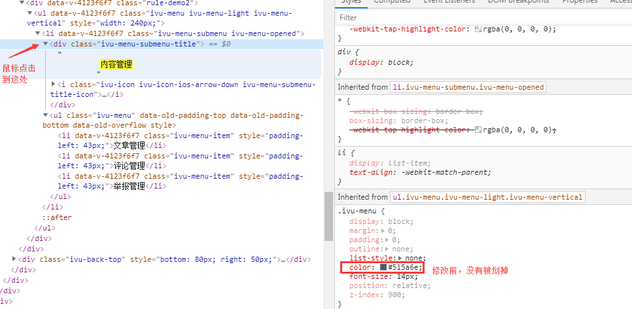Expand the div ivu-back-top node
Viewport: 632px width, 309px height.
pyautogui.click(x=14, y=259)
